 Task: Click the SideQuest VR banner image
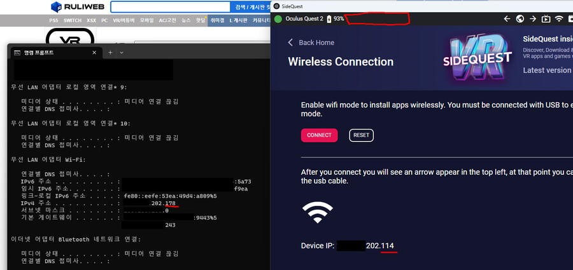click(478, 57)
